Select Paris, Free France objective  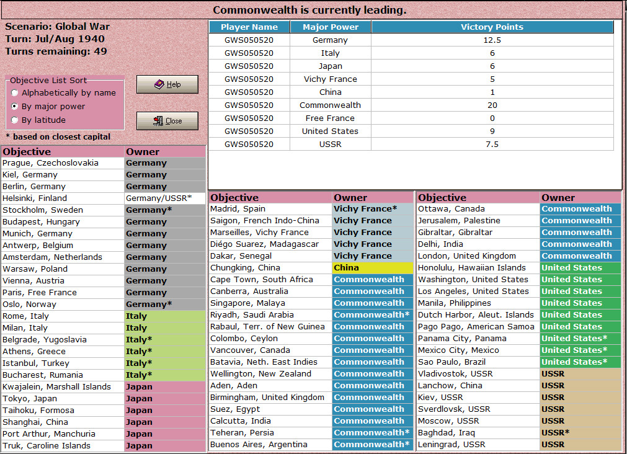(63, 292)
